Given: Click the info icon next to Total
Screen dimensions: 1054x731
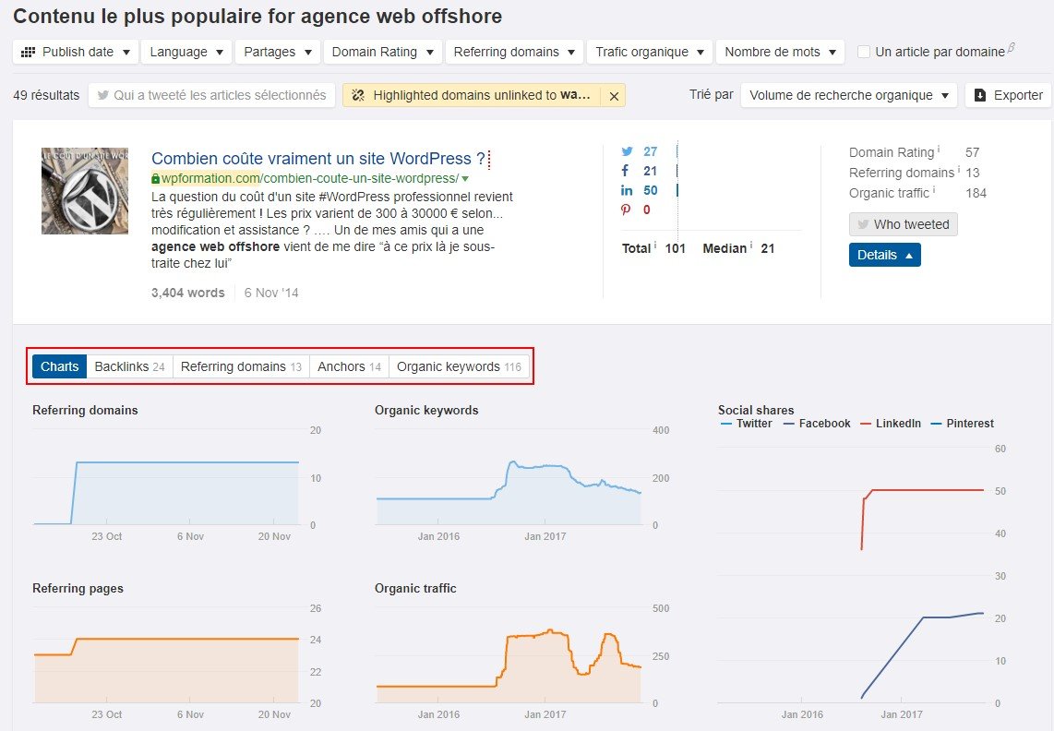Looking at the screenshot, I should [655, 245].
